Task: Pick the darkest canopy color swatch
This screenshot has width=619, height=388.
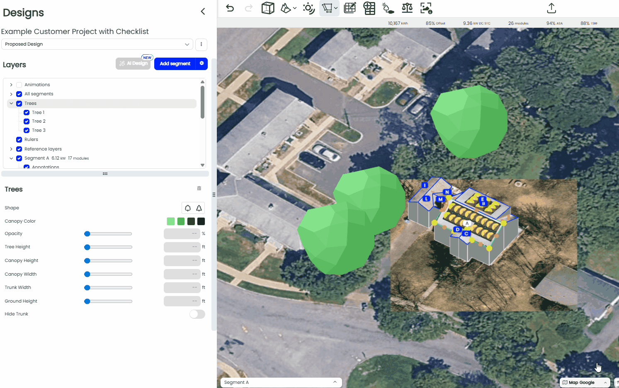Action: click(x=201, y=221)
